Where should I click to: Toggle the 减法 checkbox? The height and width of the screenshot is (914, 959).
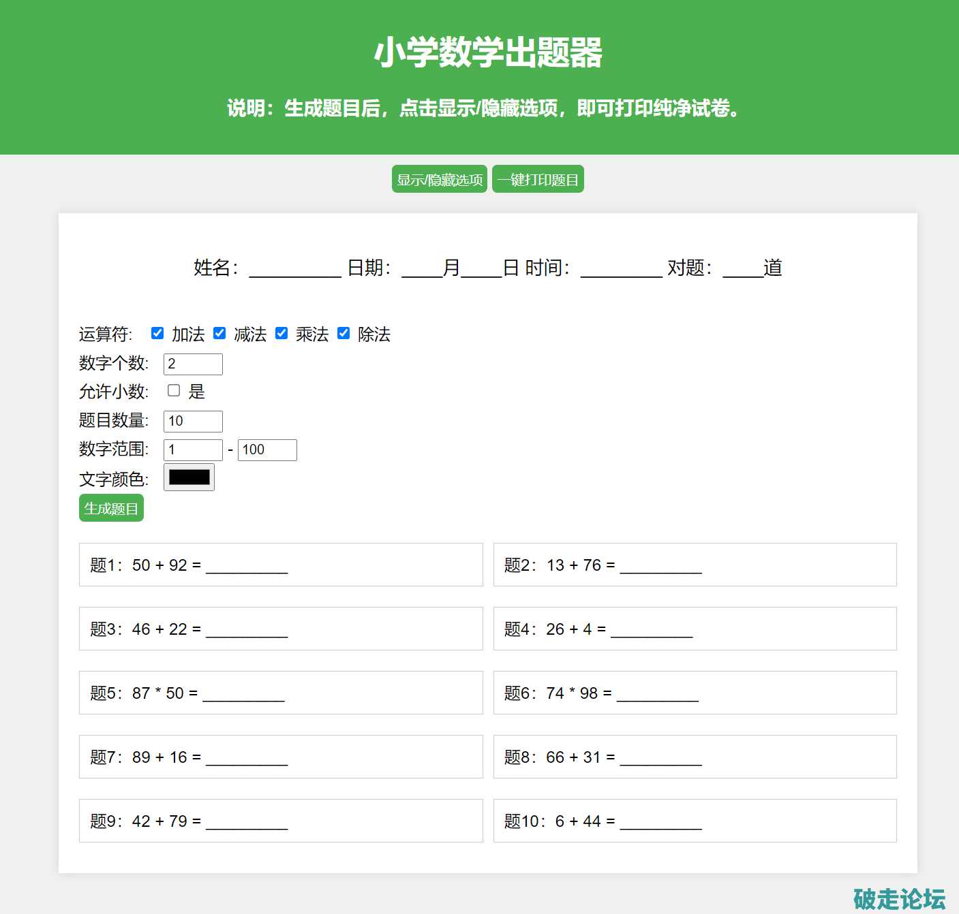click(x=219, y=333)
